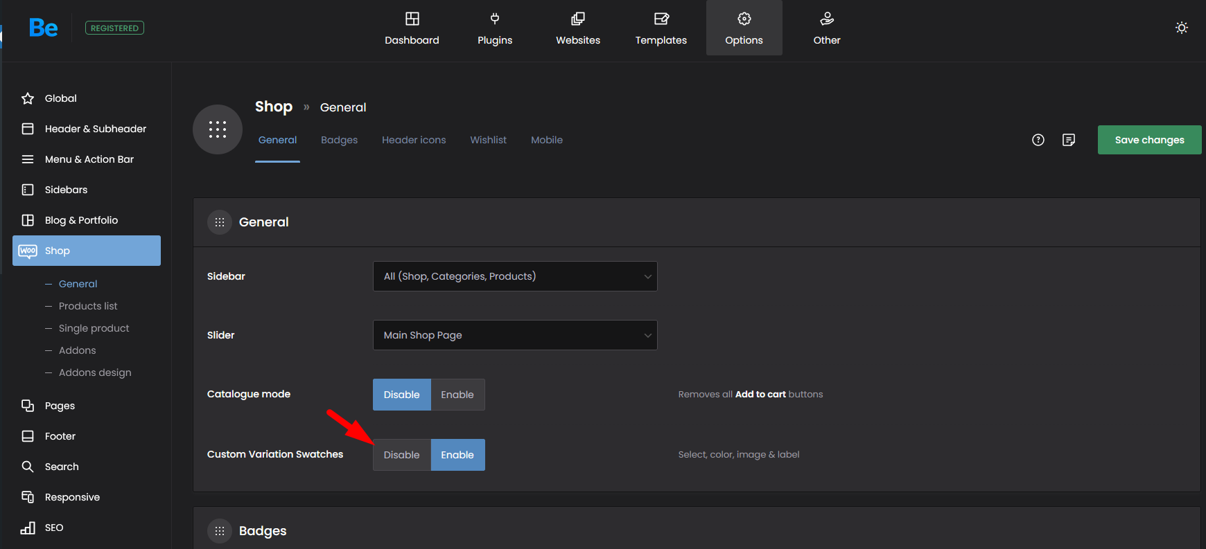Toggle light mode sun icon

[1182, 28]
